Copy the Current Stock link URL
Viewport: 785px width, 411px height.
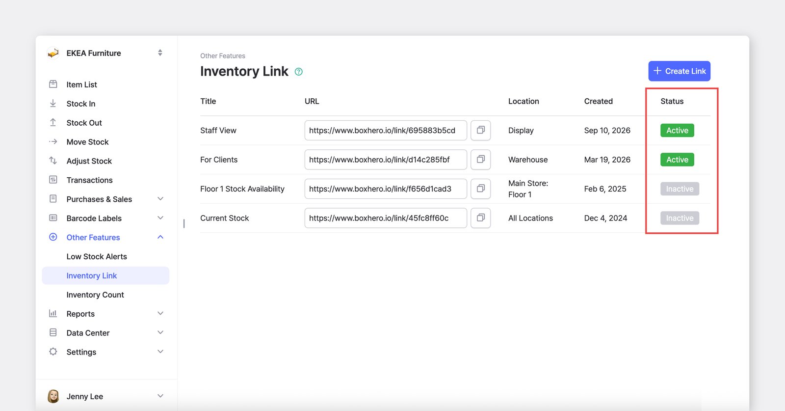coord(480,218)
